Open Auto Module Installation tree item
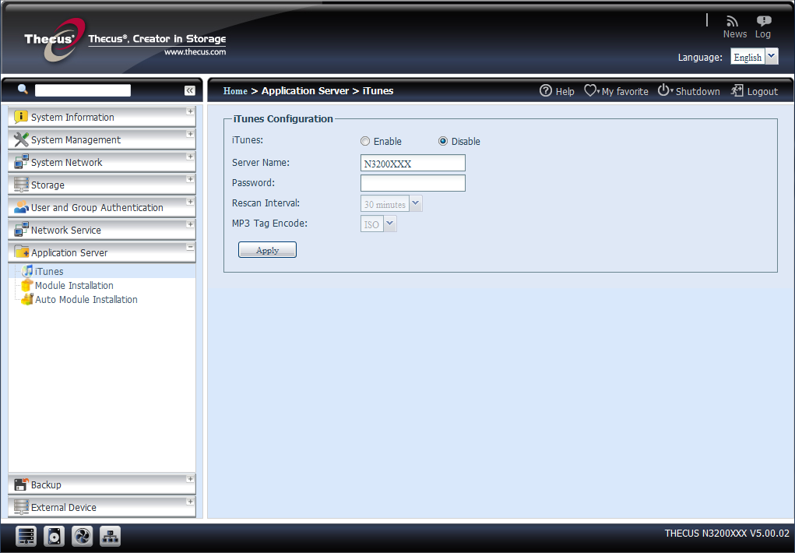Image resolution: width=795 pixels, height=553 pixels. (x=86, y=300)
